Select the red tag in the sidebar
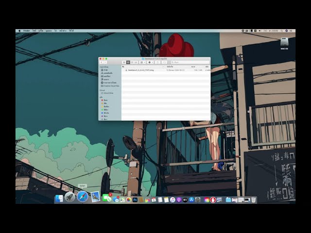The height and width of the screenshot is (233, 311). 105,100
